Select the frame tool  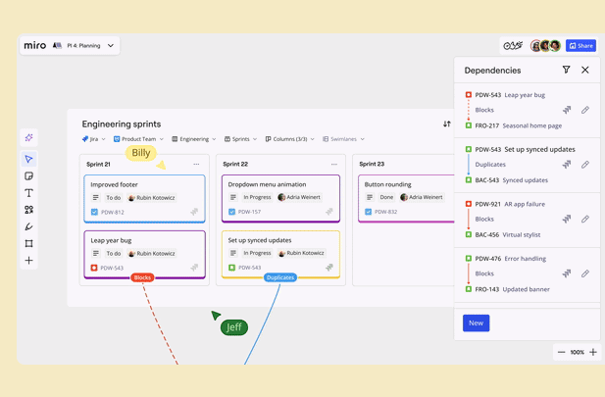coord(29,243)
